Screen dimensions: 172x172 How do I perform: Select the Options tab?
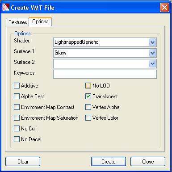[40, 21]
